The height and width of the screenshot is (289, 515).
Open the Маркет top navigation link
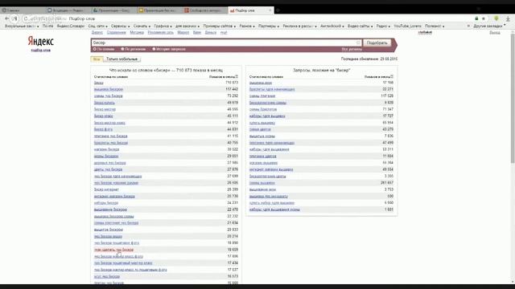(183, 32)
